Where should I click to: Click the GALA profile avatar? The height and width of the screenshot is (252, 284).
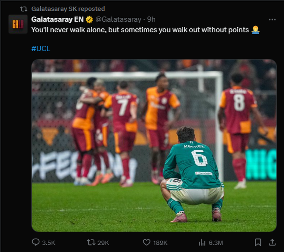(x=18, y=24)
